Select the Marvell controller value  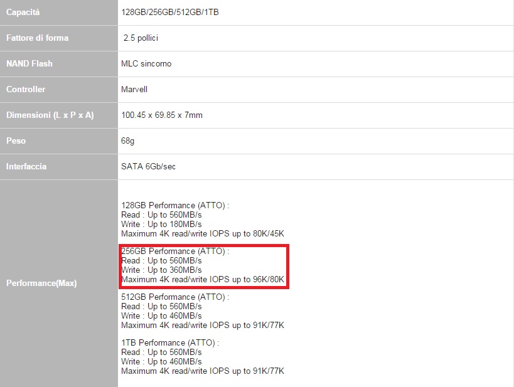point(134,89)
